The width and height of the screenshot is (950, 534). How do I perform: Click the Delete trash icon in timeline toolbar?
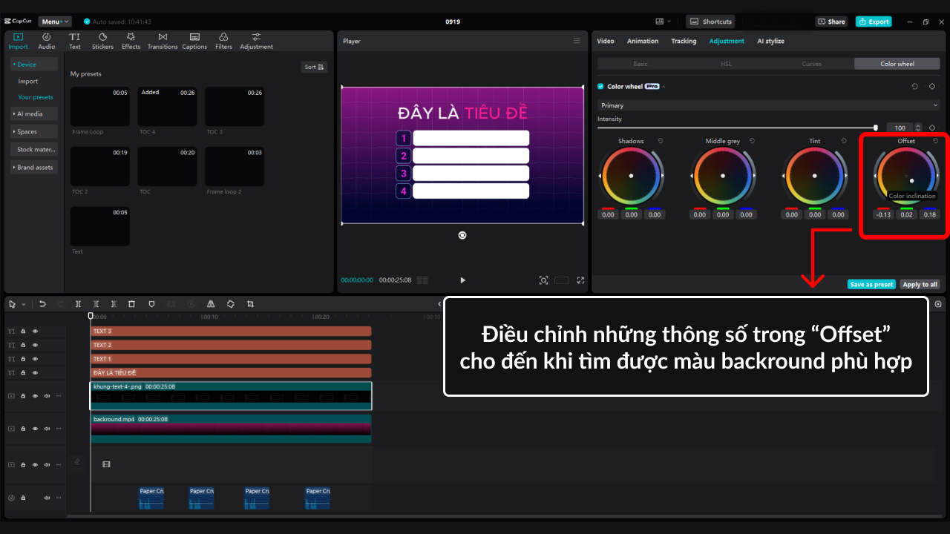[131, 304]
